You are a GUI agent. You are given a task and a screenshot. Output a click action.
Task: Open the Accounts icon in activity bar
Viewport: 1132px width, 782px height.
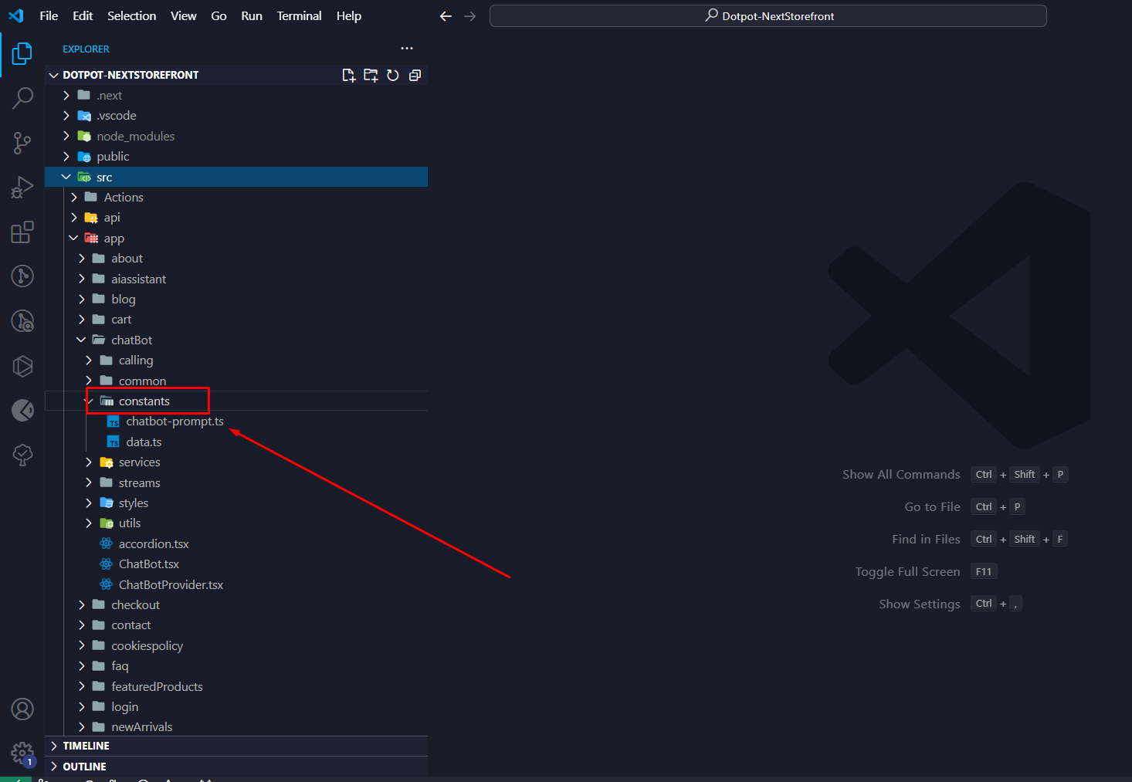point(22,709)
